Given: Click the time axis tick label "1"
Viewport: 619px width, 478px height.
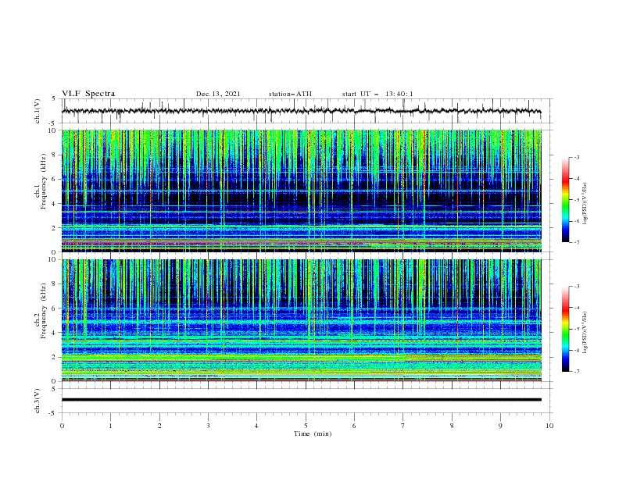Looking at the screenshot, I should point(110,426).
